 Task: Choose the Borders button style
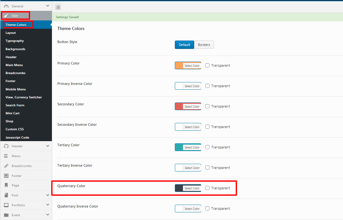[204, 45]
